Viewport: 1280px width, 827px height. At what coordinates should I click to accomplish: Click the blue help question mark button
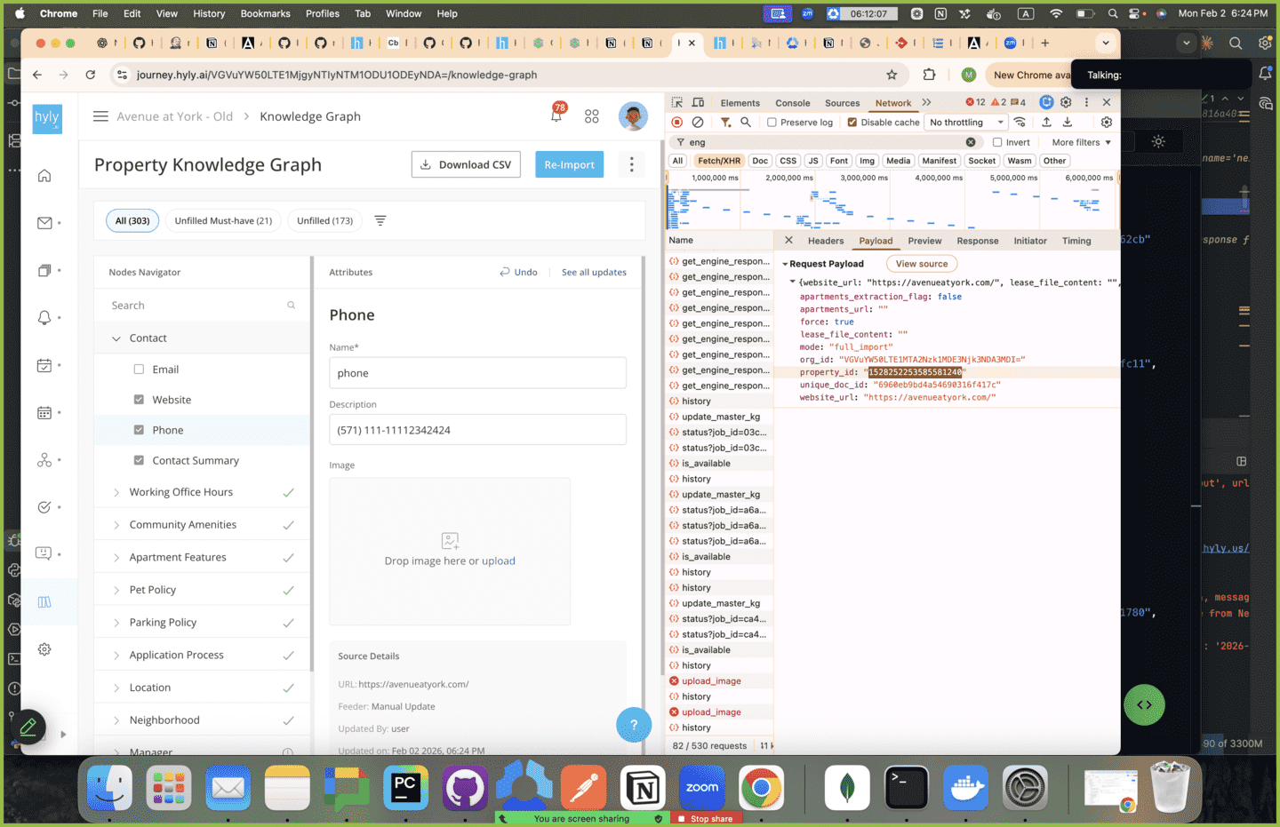633,725
